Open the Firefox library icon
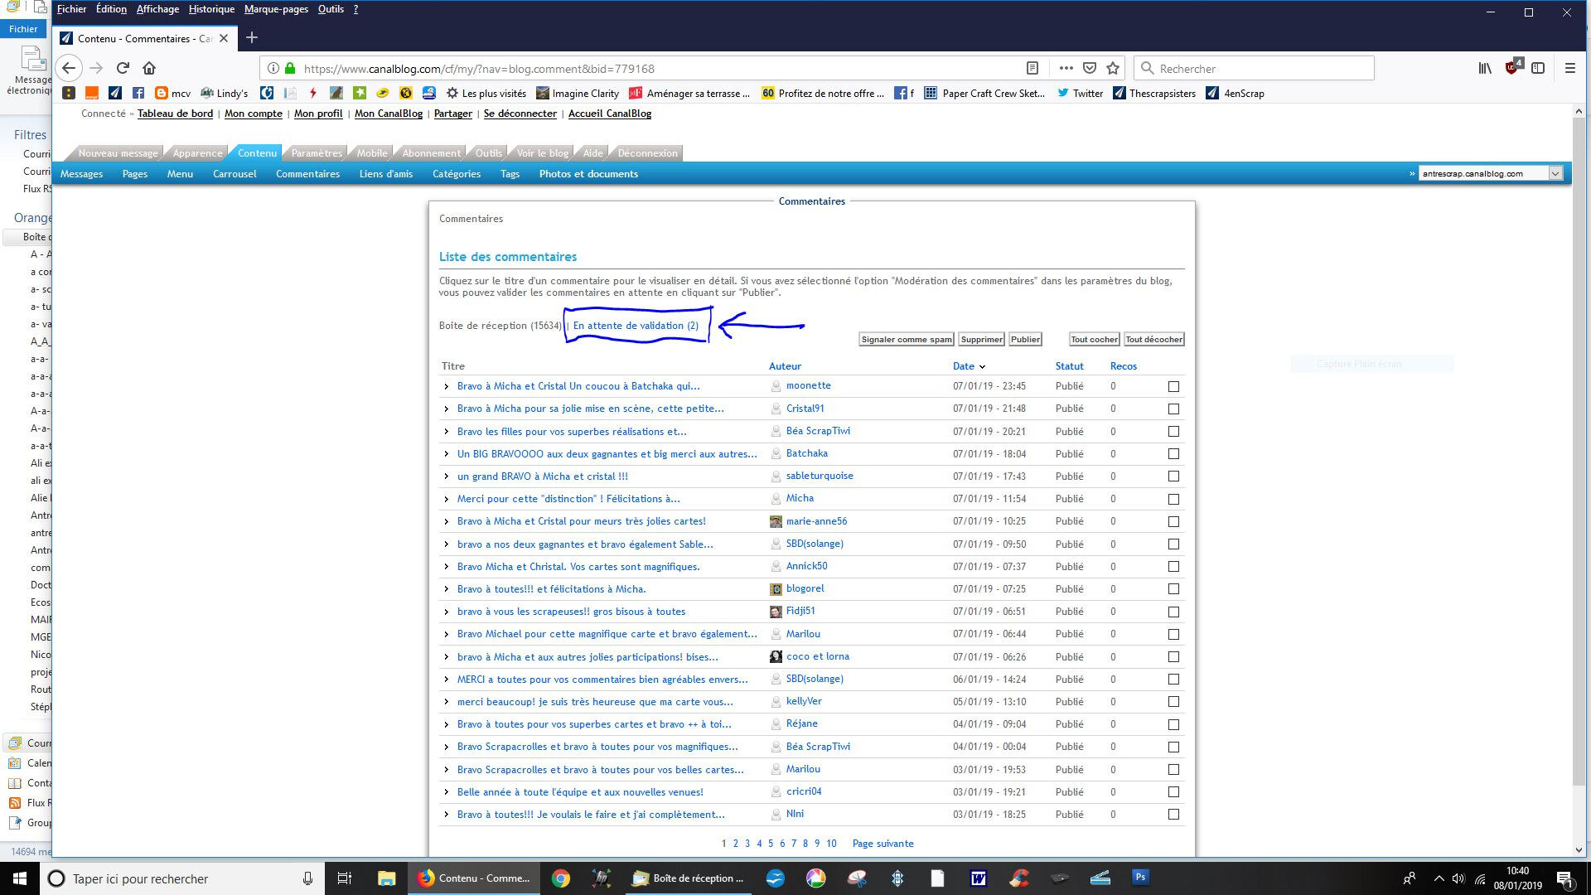 [1485, 68]
